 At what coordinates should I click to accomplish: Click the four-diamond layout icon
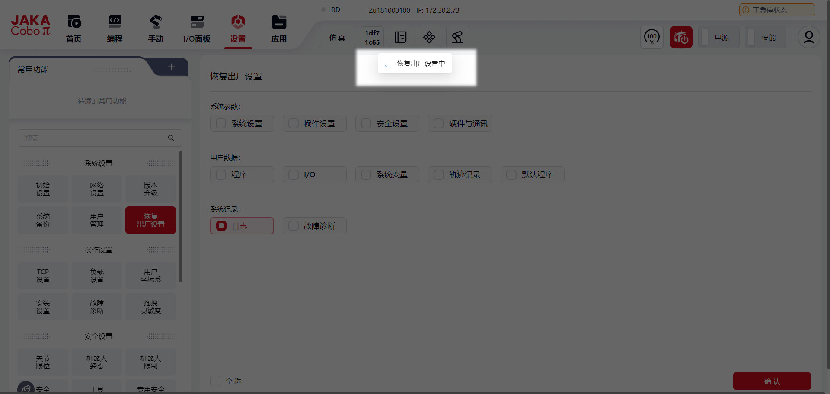click(429, 37)
